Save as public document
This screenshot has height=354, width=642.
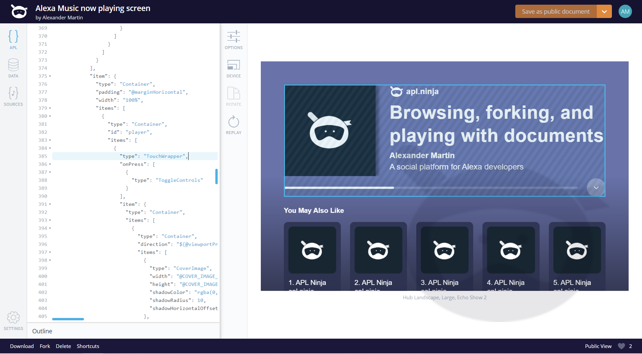click(556, 11)
